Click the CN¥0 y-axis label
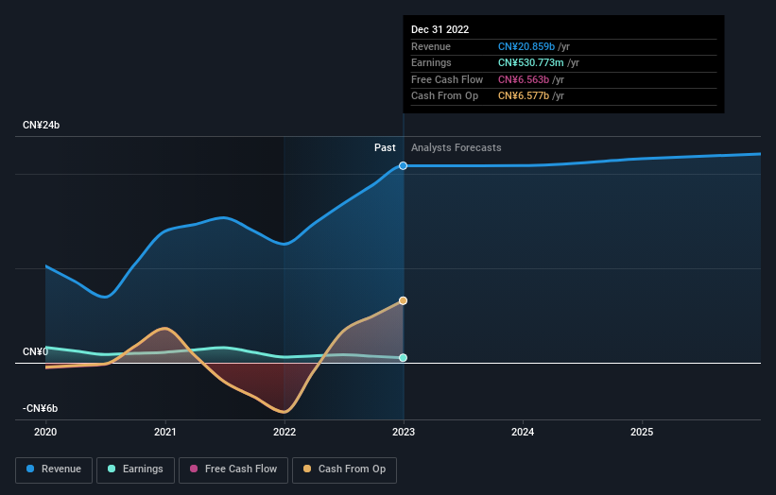 36,351
